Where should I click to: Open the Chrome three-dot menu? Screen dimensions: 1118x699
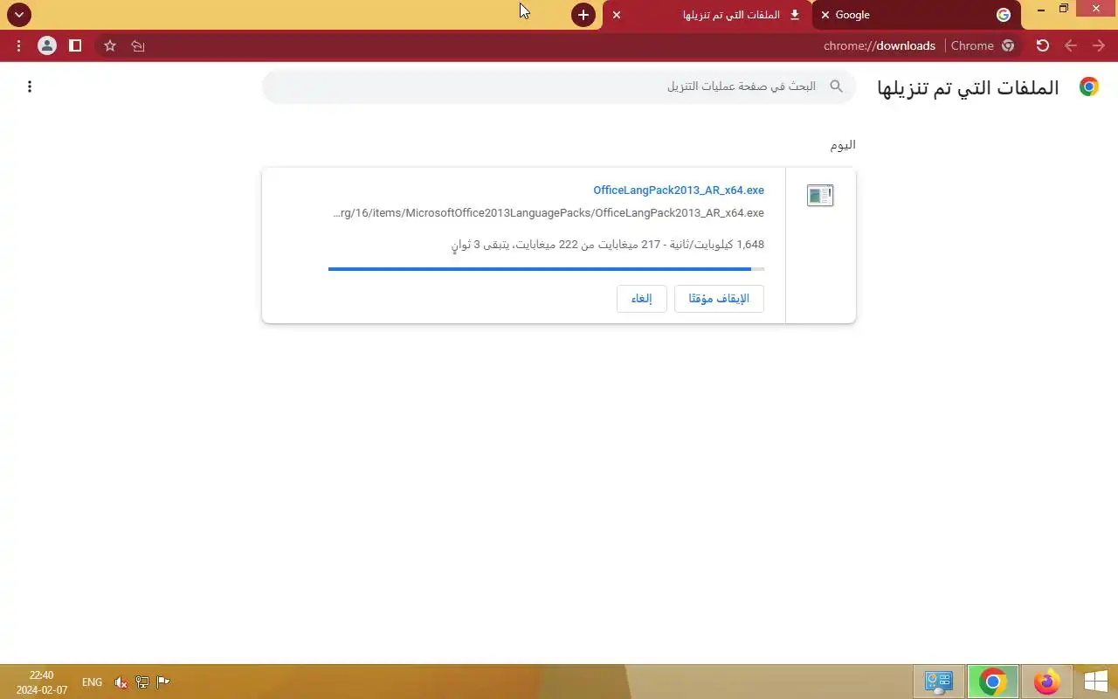click(x=18, y=45)
